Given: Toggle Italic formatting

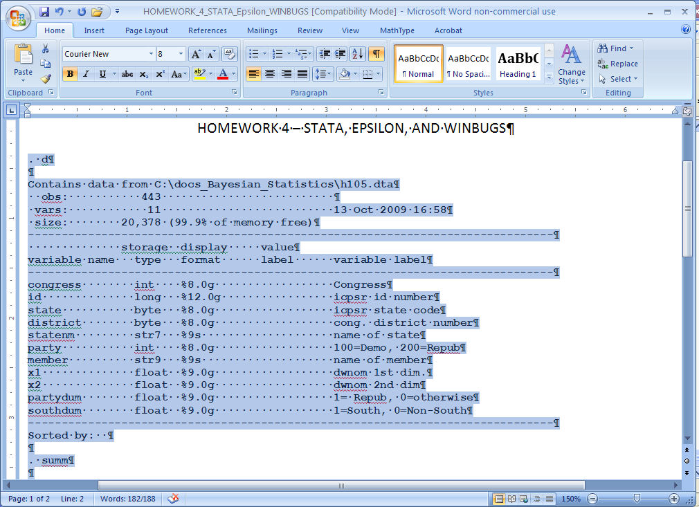Looking at the screenshot, I should pos(86,74).
